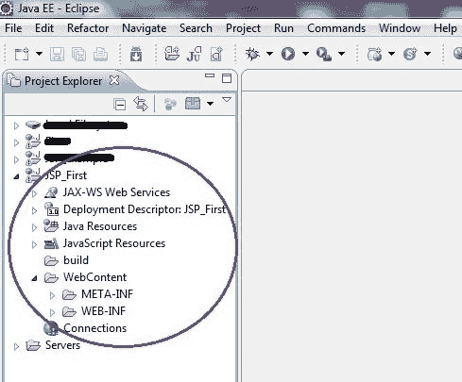The width and height of the screenshot is (462, 382).
Task: Minimize the Project Explorer panel
Action: [x=210, y=75]
